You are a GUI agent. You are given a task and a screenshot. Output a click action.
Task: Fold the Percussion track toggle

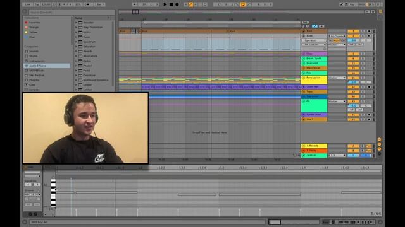[x=304, y=78]
